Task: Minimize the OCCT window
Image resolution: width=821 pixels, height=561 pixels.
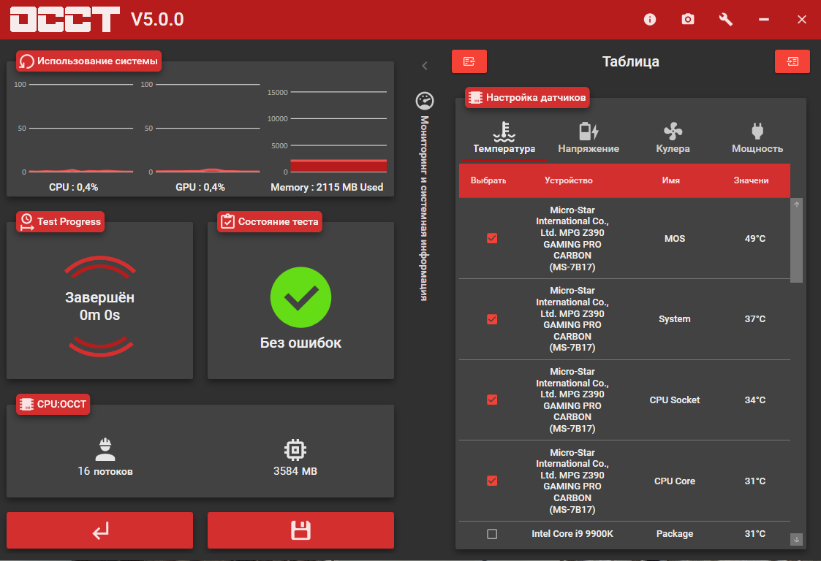Action: [764, 20]
